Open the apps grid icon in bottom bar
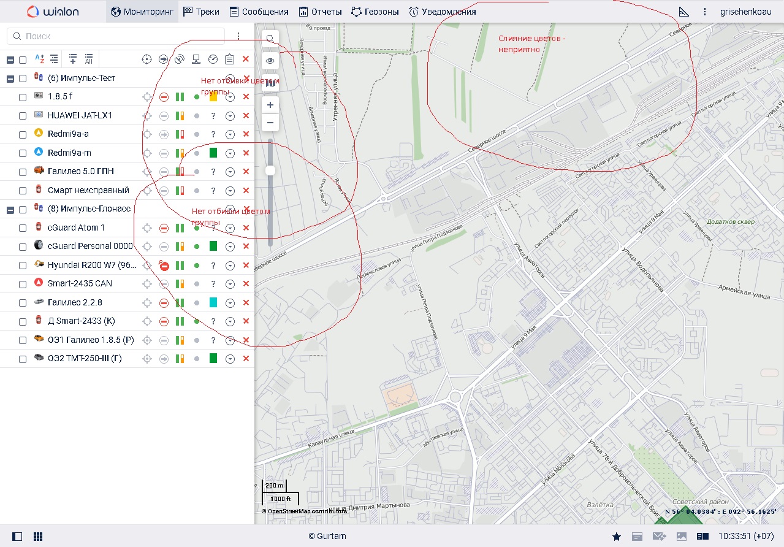 point(38,537)
